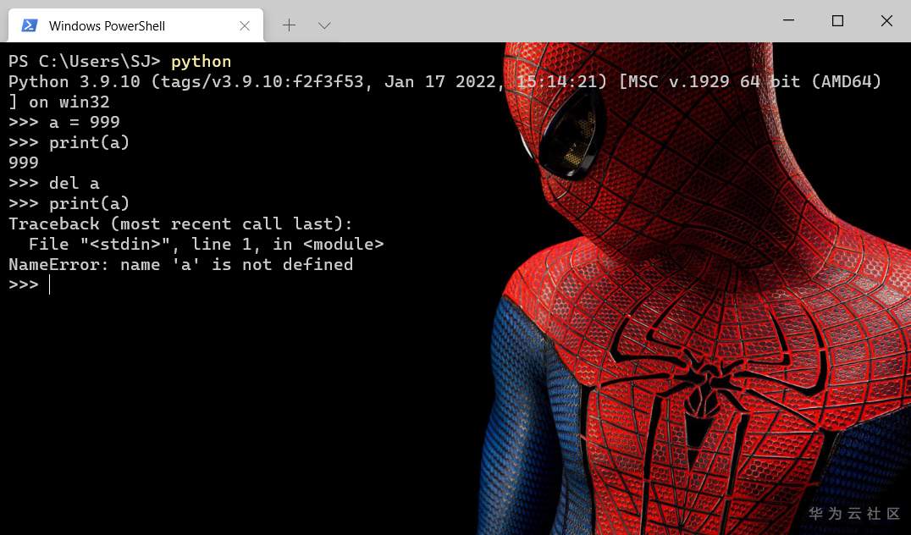
Task: Expand the new tab profile dropdown
Action: pos(325,25)
